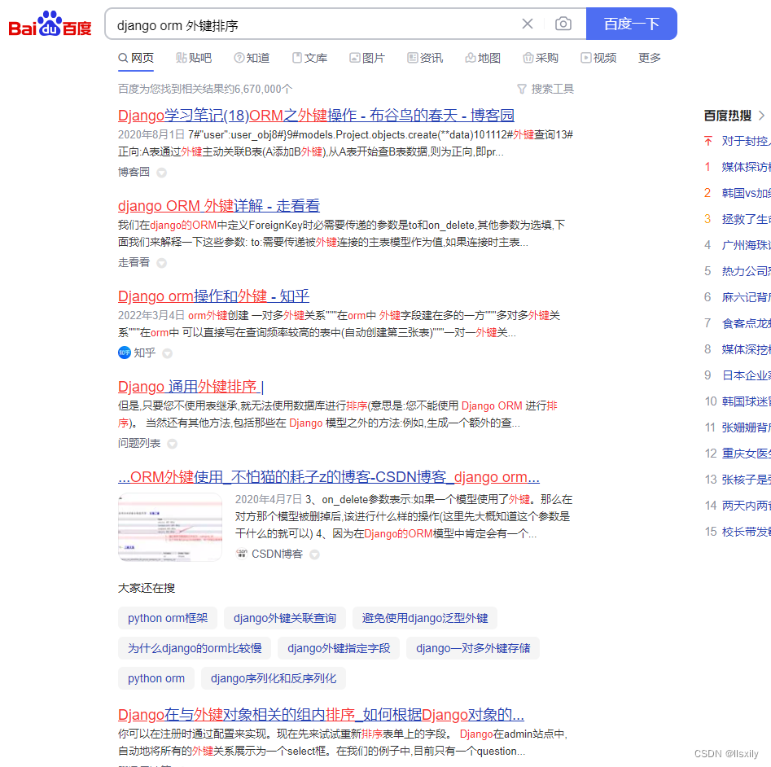Expand dropdown next to 知乎 source
The height and width of the screenshot is (767, 771).
click(167, 353)
